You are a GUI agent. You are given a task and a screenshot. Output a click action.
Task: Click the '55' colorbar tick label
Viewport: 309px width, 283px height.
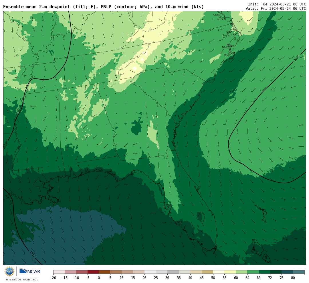tap(225, 278)
